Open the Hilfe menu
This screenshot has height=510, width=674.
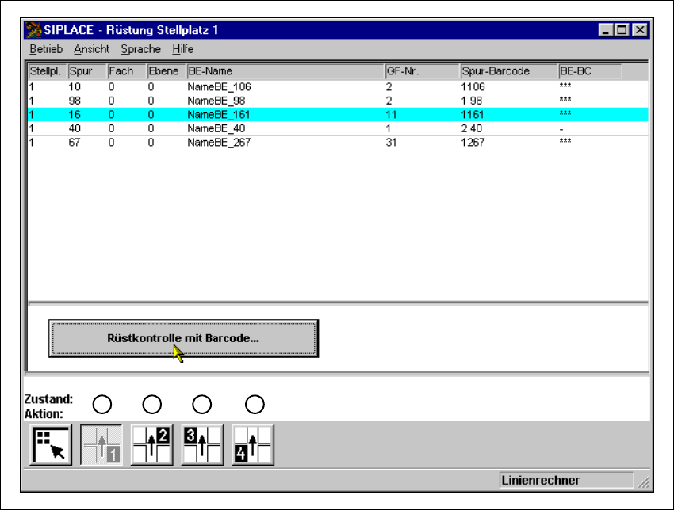(x=182, y=49)
